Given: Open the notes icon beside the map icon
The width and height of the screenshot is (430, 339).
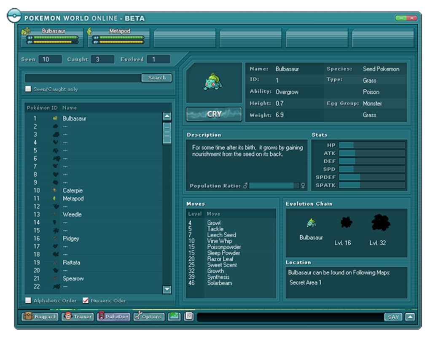Looking at the screenshot, I should [x=188, y=317].
